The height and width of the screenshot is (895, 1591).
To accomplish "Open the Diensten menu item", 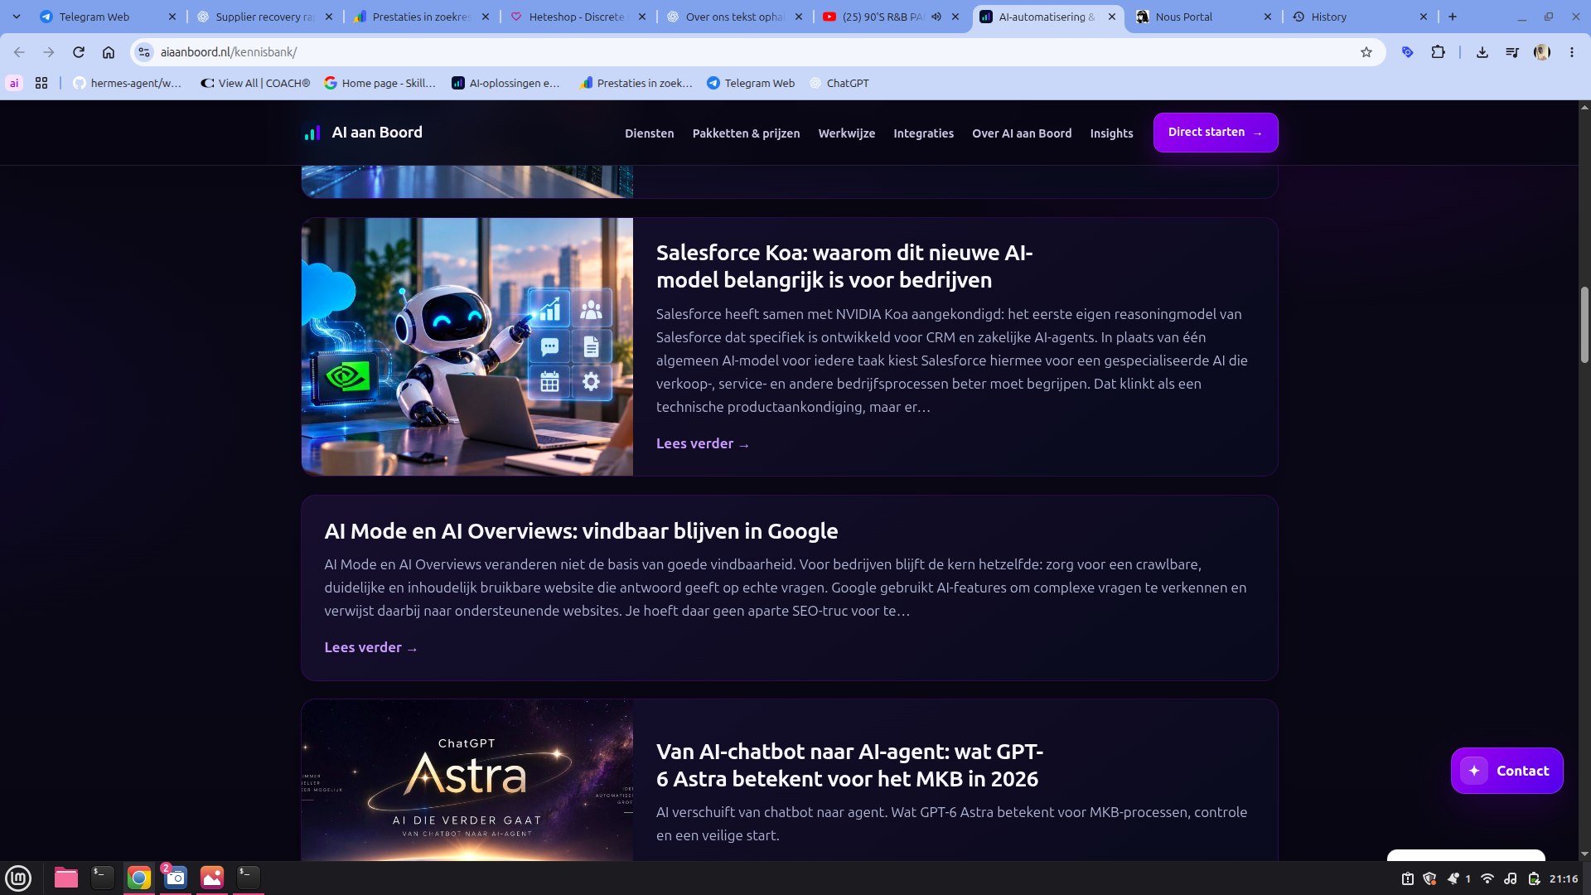I will [x=649, y=133].
